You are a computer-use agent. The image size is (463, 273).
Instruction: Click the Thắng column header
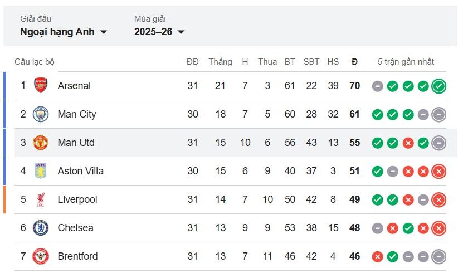(x=220, y=62)
